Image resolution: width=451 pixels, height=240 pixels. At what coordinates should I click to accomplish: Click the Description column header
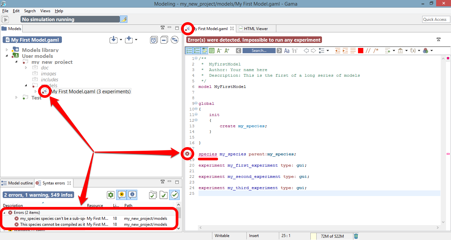(13, 206)
